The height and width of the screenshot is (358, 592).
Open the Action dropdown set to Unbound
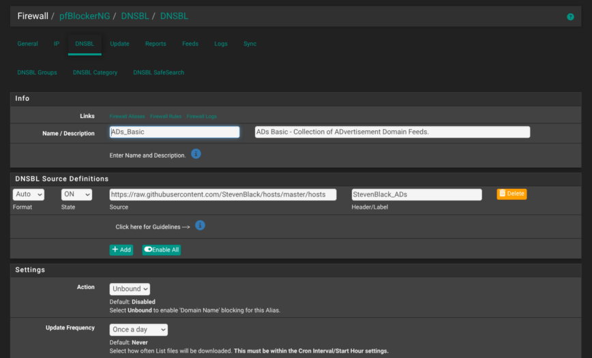pyautogui.click(x=130, y=289)
